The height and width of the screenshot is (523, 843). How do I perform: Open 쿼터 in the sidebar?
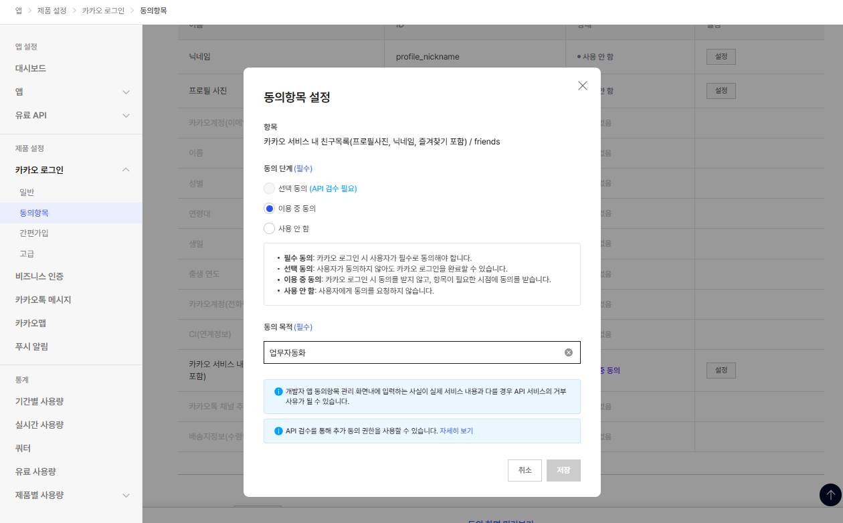click(23, 448)
